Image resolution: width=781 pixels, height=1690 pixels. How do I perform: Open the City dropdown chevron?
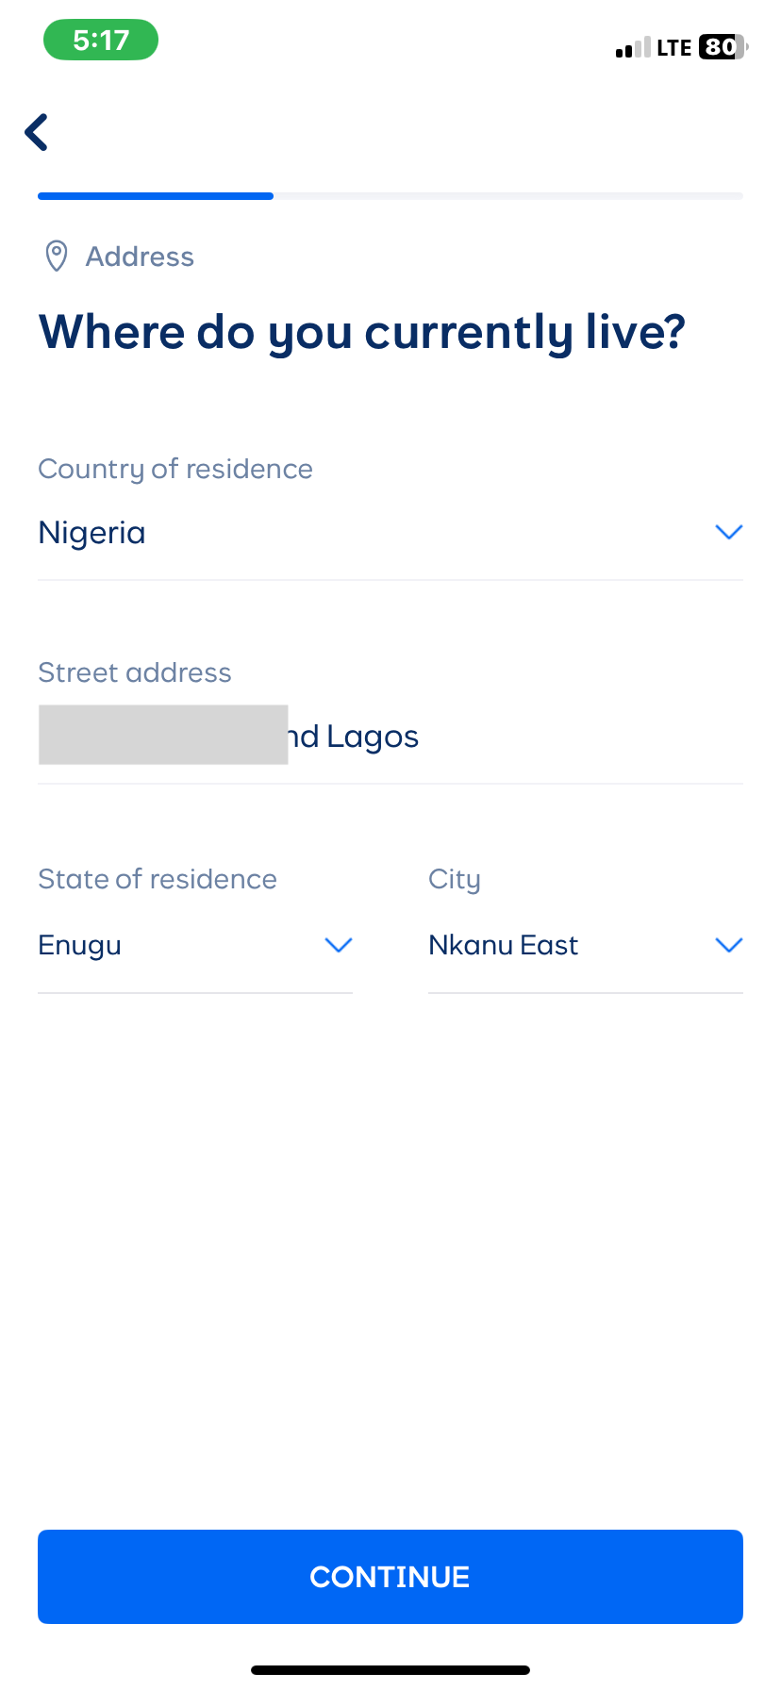coord(729,945)
